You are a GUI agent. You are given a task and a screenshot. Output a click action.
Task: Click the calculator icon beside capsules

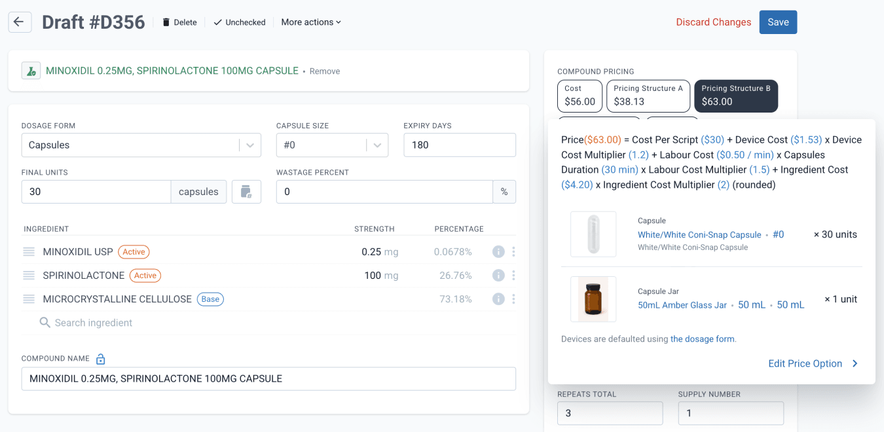click(246, 192)
